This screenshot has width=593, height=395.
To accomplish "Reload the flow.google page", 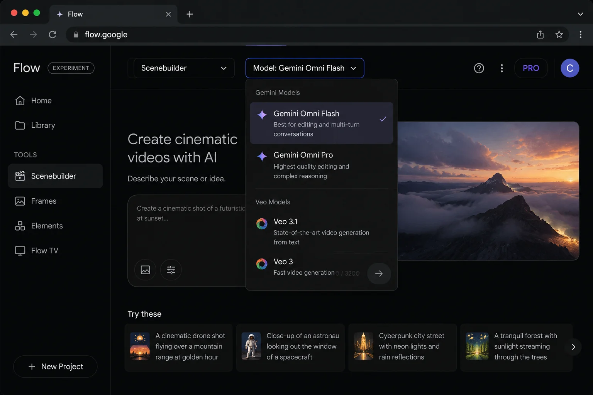I will coord(53,34).
